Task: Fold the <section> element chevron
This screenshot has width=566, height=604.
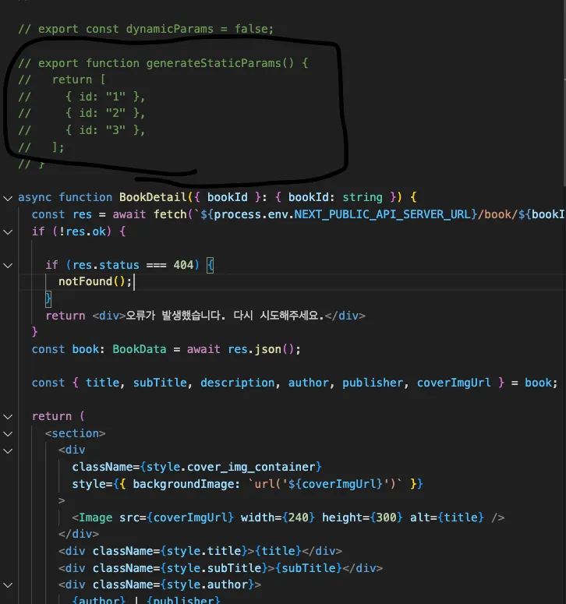Action: (8, 434)
